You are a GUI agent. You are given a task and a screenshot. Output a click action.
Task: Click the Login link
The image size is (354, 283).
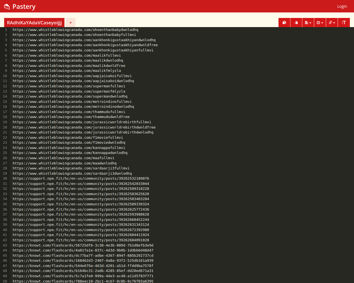pyautogui.click(x=342, y=6)
